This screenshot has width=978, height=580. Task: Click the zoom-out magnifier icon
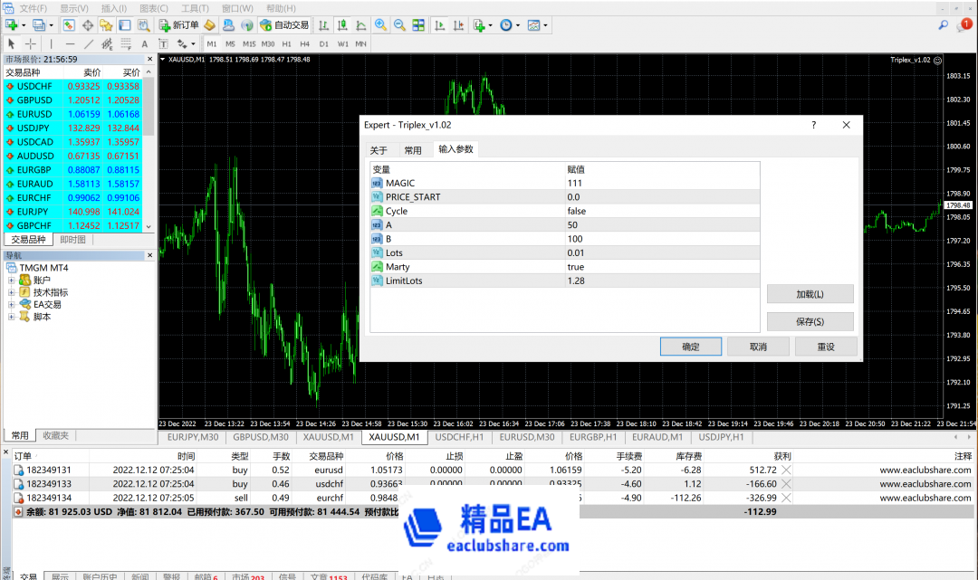point(398,25)
